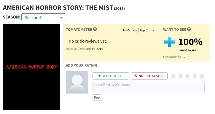Switch to the Top Critics tab
215x114 pixels.
point(147,30)
